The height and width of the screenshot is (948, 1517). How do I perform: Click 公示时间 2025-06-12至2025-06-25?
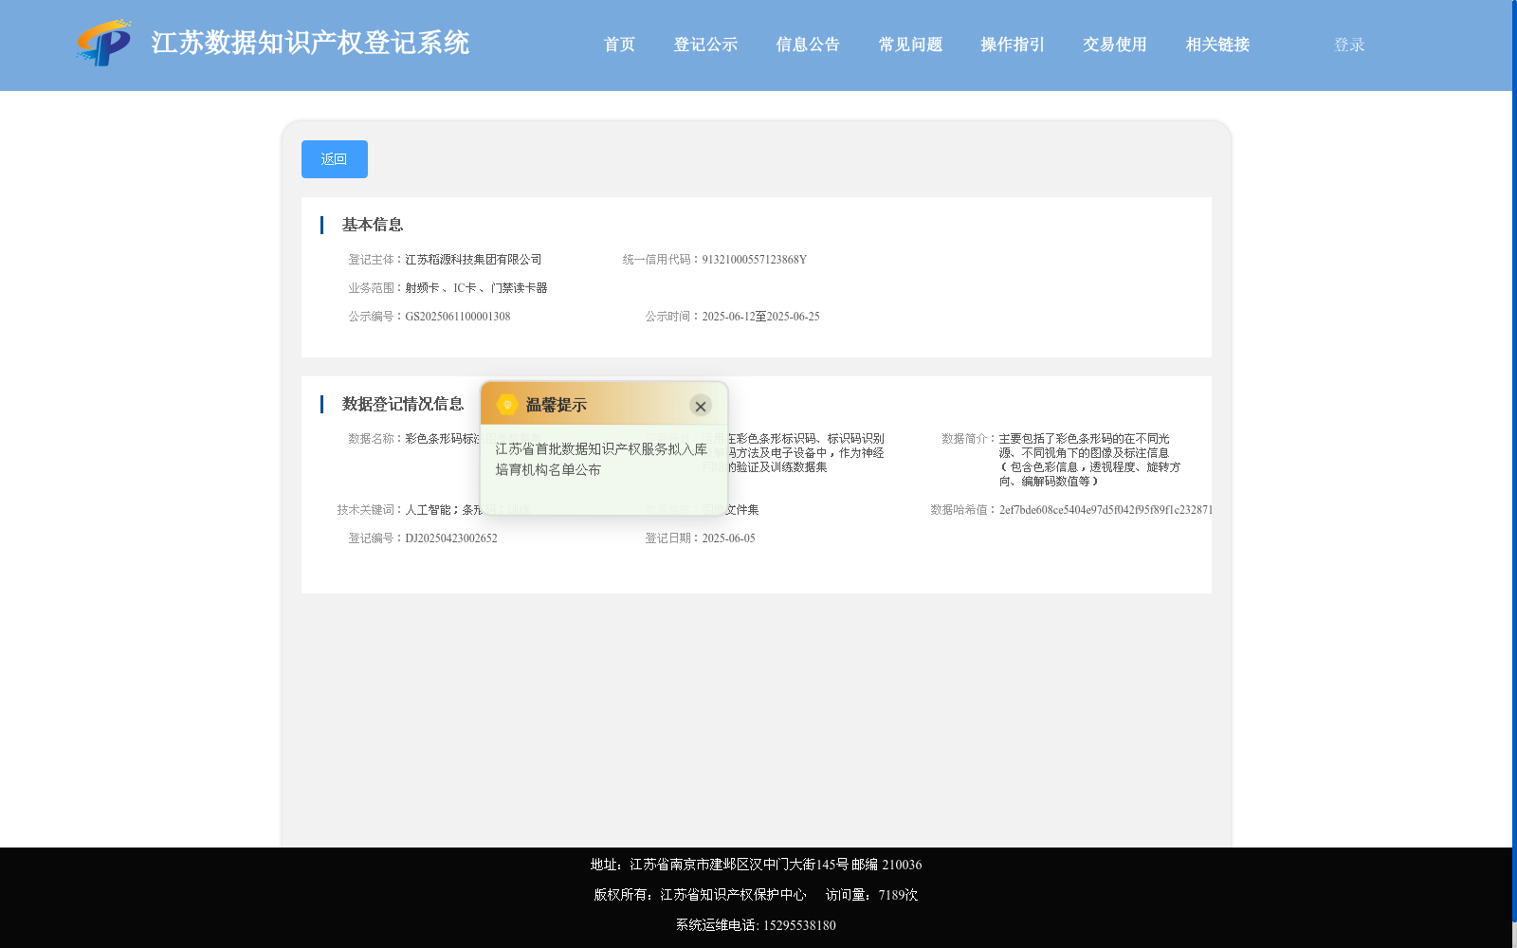pos(761,317)
